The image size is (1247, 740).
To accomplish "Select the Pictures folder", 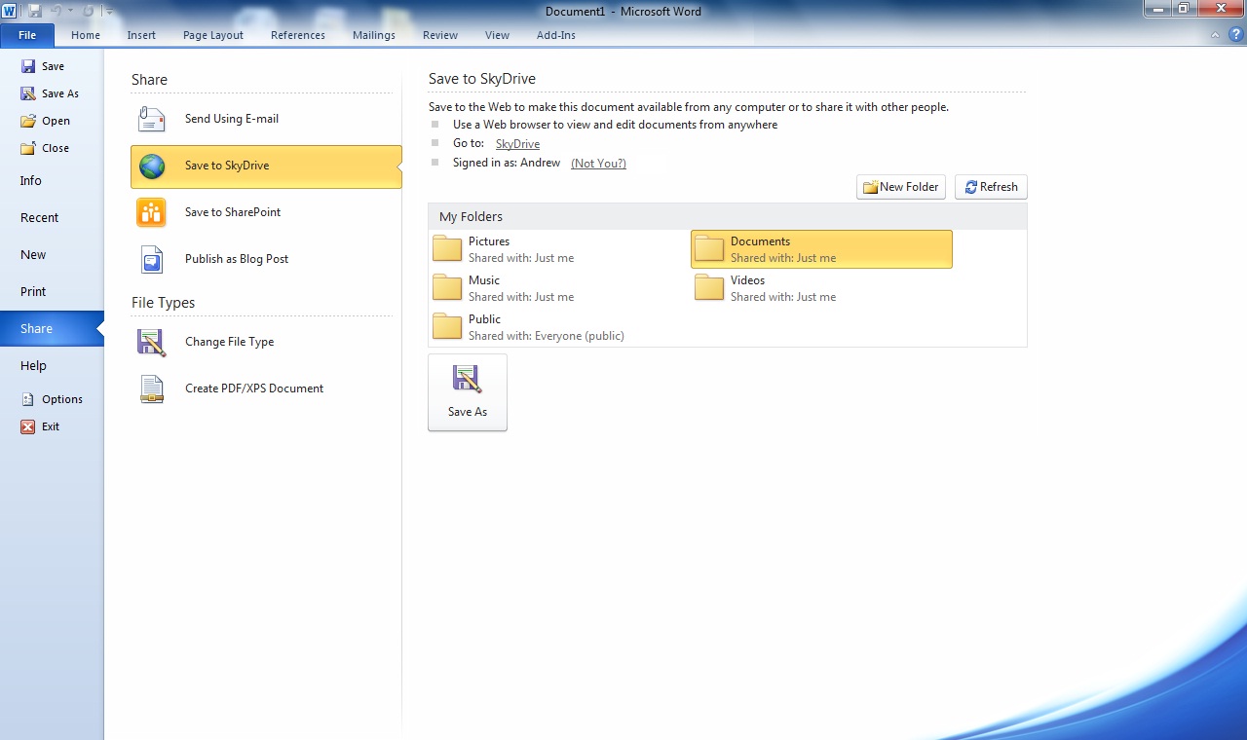I will click(x=559, y=249).
